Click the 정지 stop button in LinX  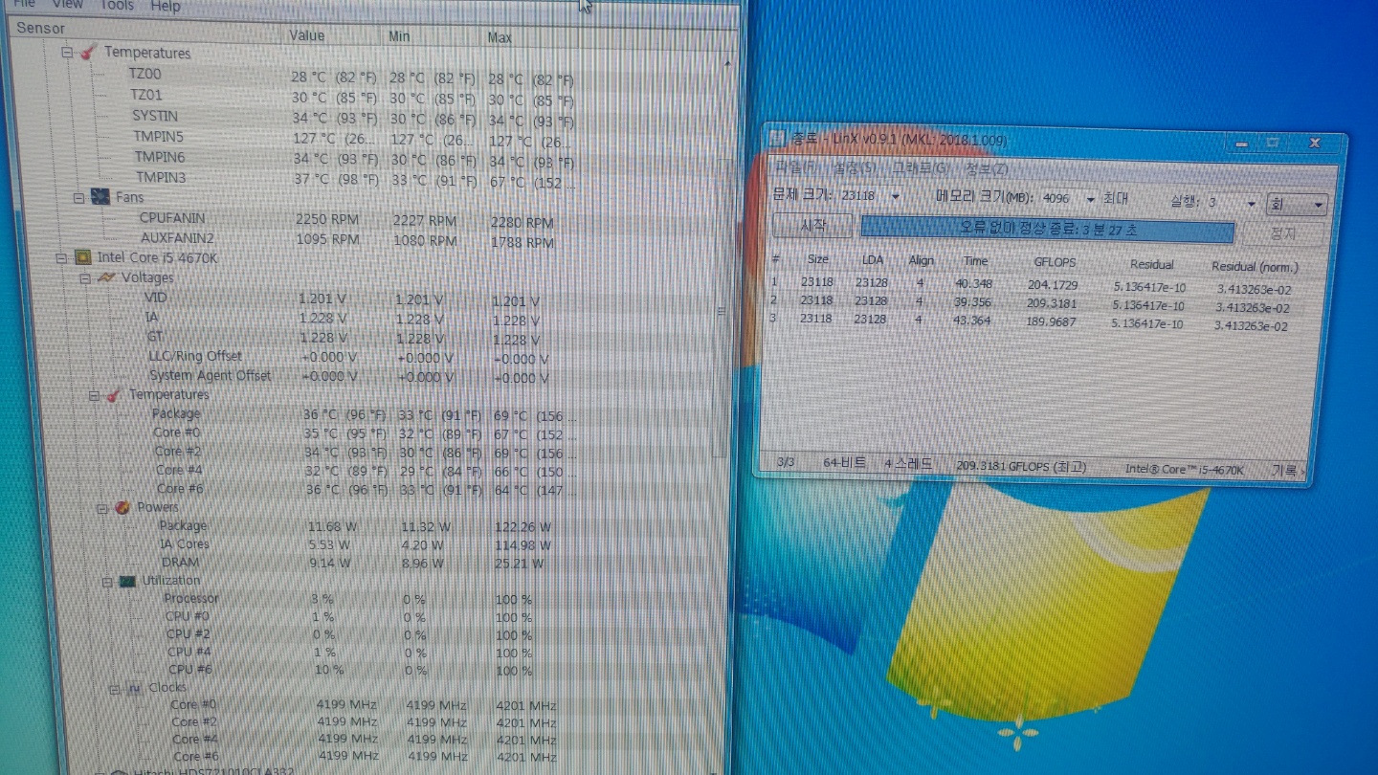pyautogui.click(x=1283, y=233)
